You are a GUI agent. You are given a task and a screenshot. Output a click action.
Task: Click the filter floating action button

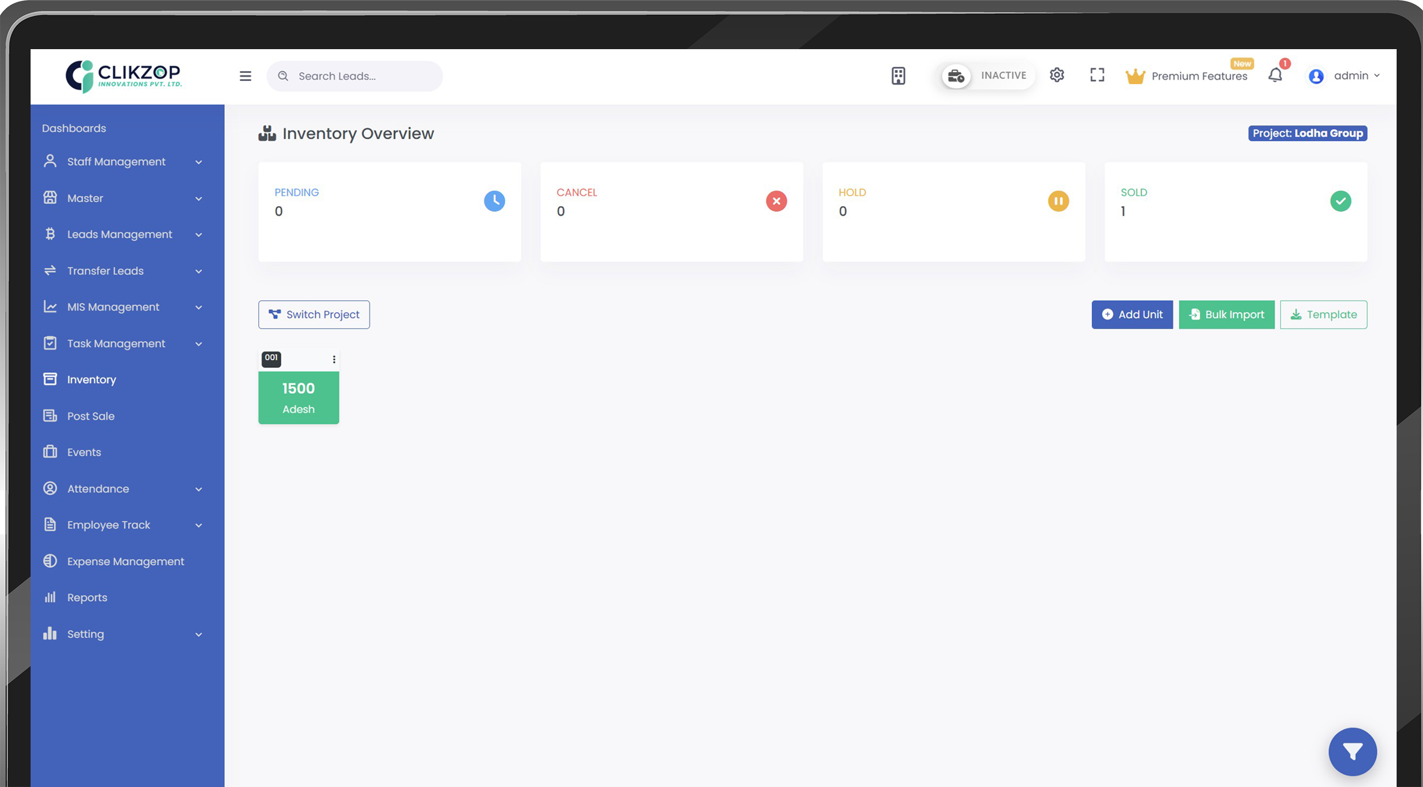[x=1353, y=752]
